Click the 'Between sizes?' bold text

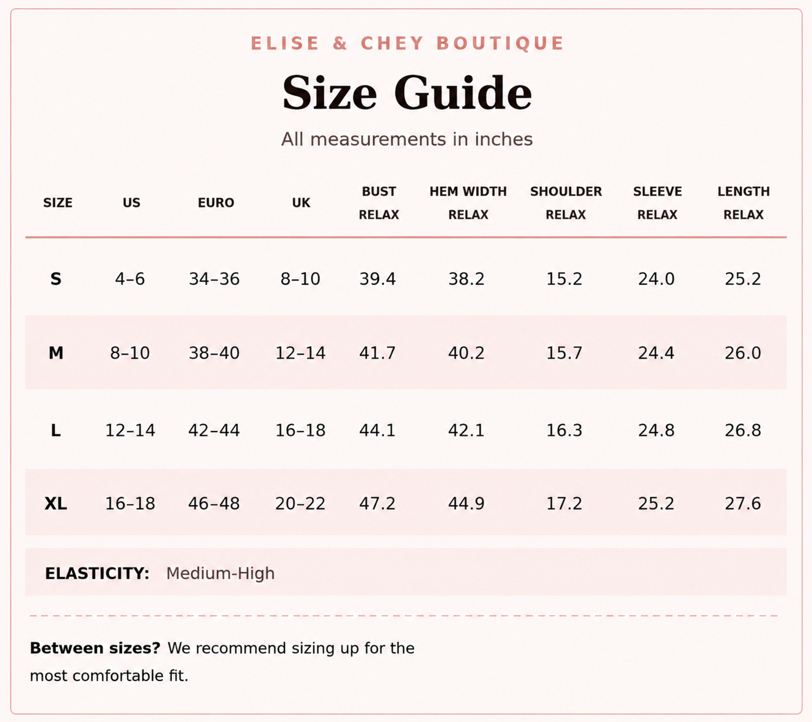(x=95, y=648)
